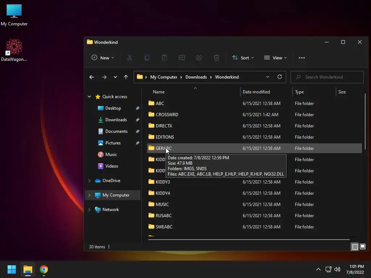This screenshot has height=278, width=371.
Task: Select the CROSSWRD folder
Action: (x=254, y=114)
